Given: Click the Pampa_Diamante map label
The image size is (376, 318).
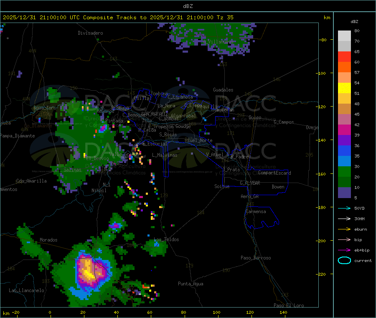Looking at the screenshot, I should click(x=18, y=136).
